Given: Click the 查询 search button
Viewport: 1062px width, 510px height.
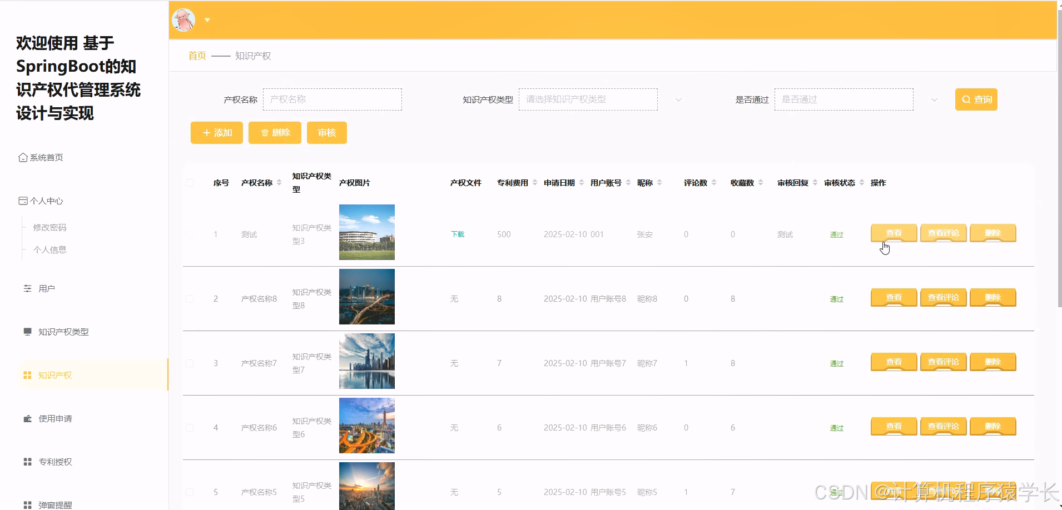Looking at the screenshot, I should 975,99.
